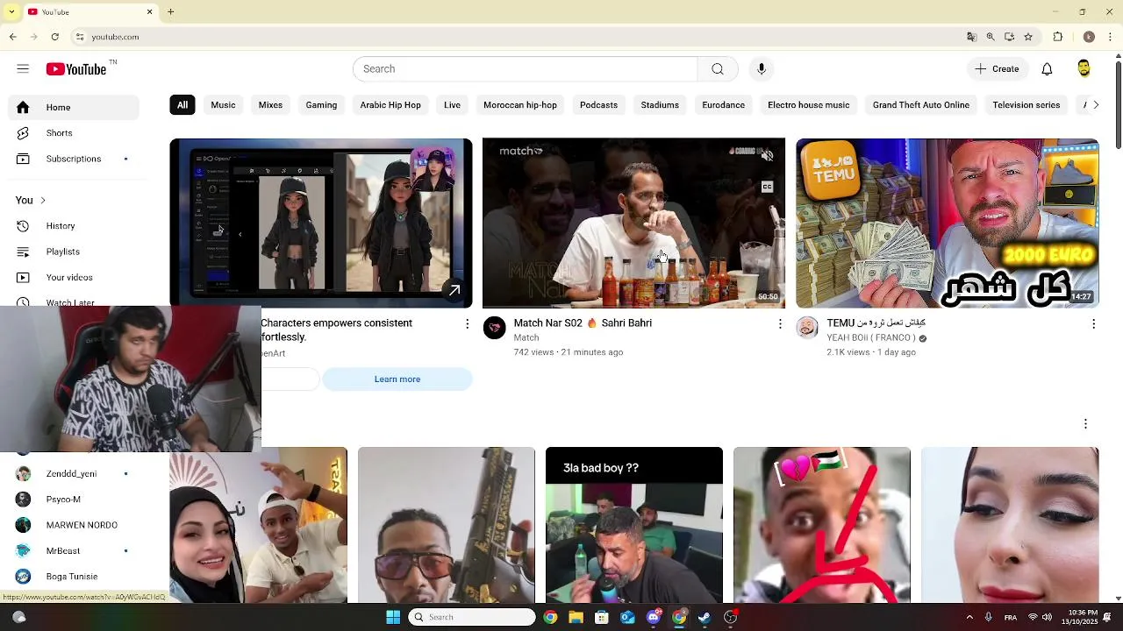This screenshot has width=1123, height=631.
Task: Unmute the Match Nar preview video
Action: pos(767,156)
